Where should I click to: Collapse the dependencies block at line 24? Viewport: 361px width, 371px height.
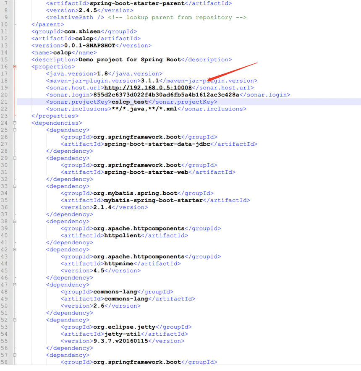(x=15, y=123)
